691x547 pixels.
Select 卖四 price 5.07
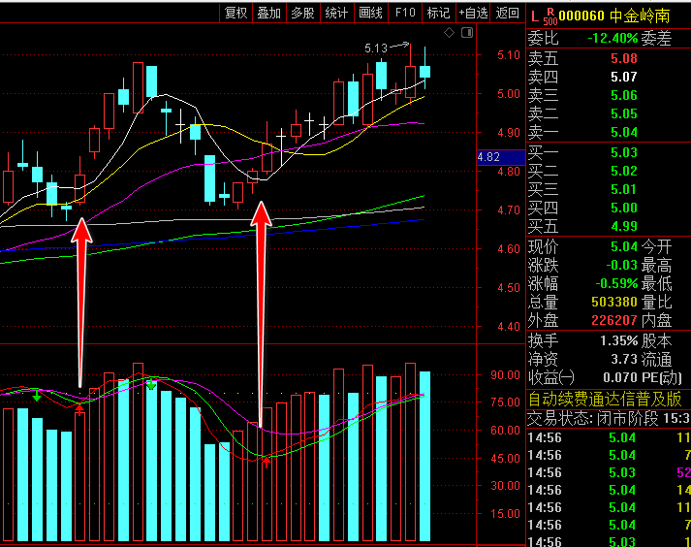(624, 77)
